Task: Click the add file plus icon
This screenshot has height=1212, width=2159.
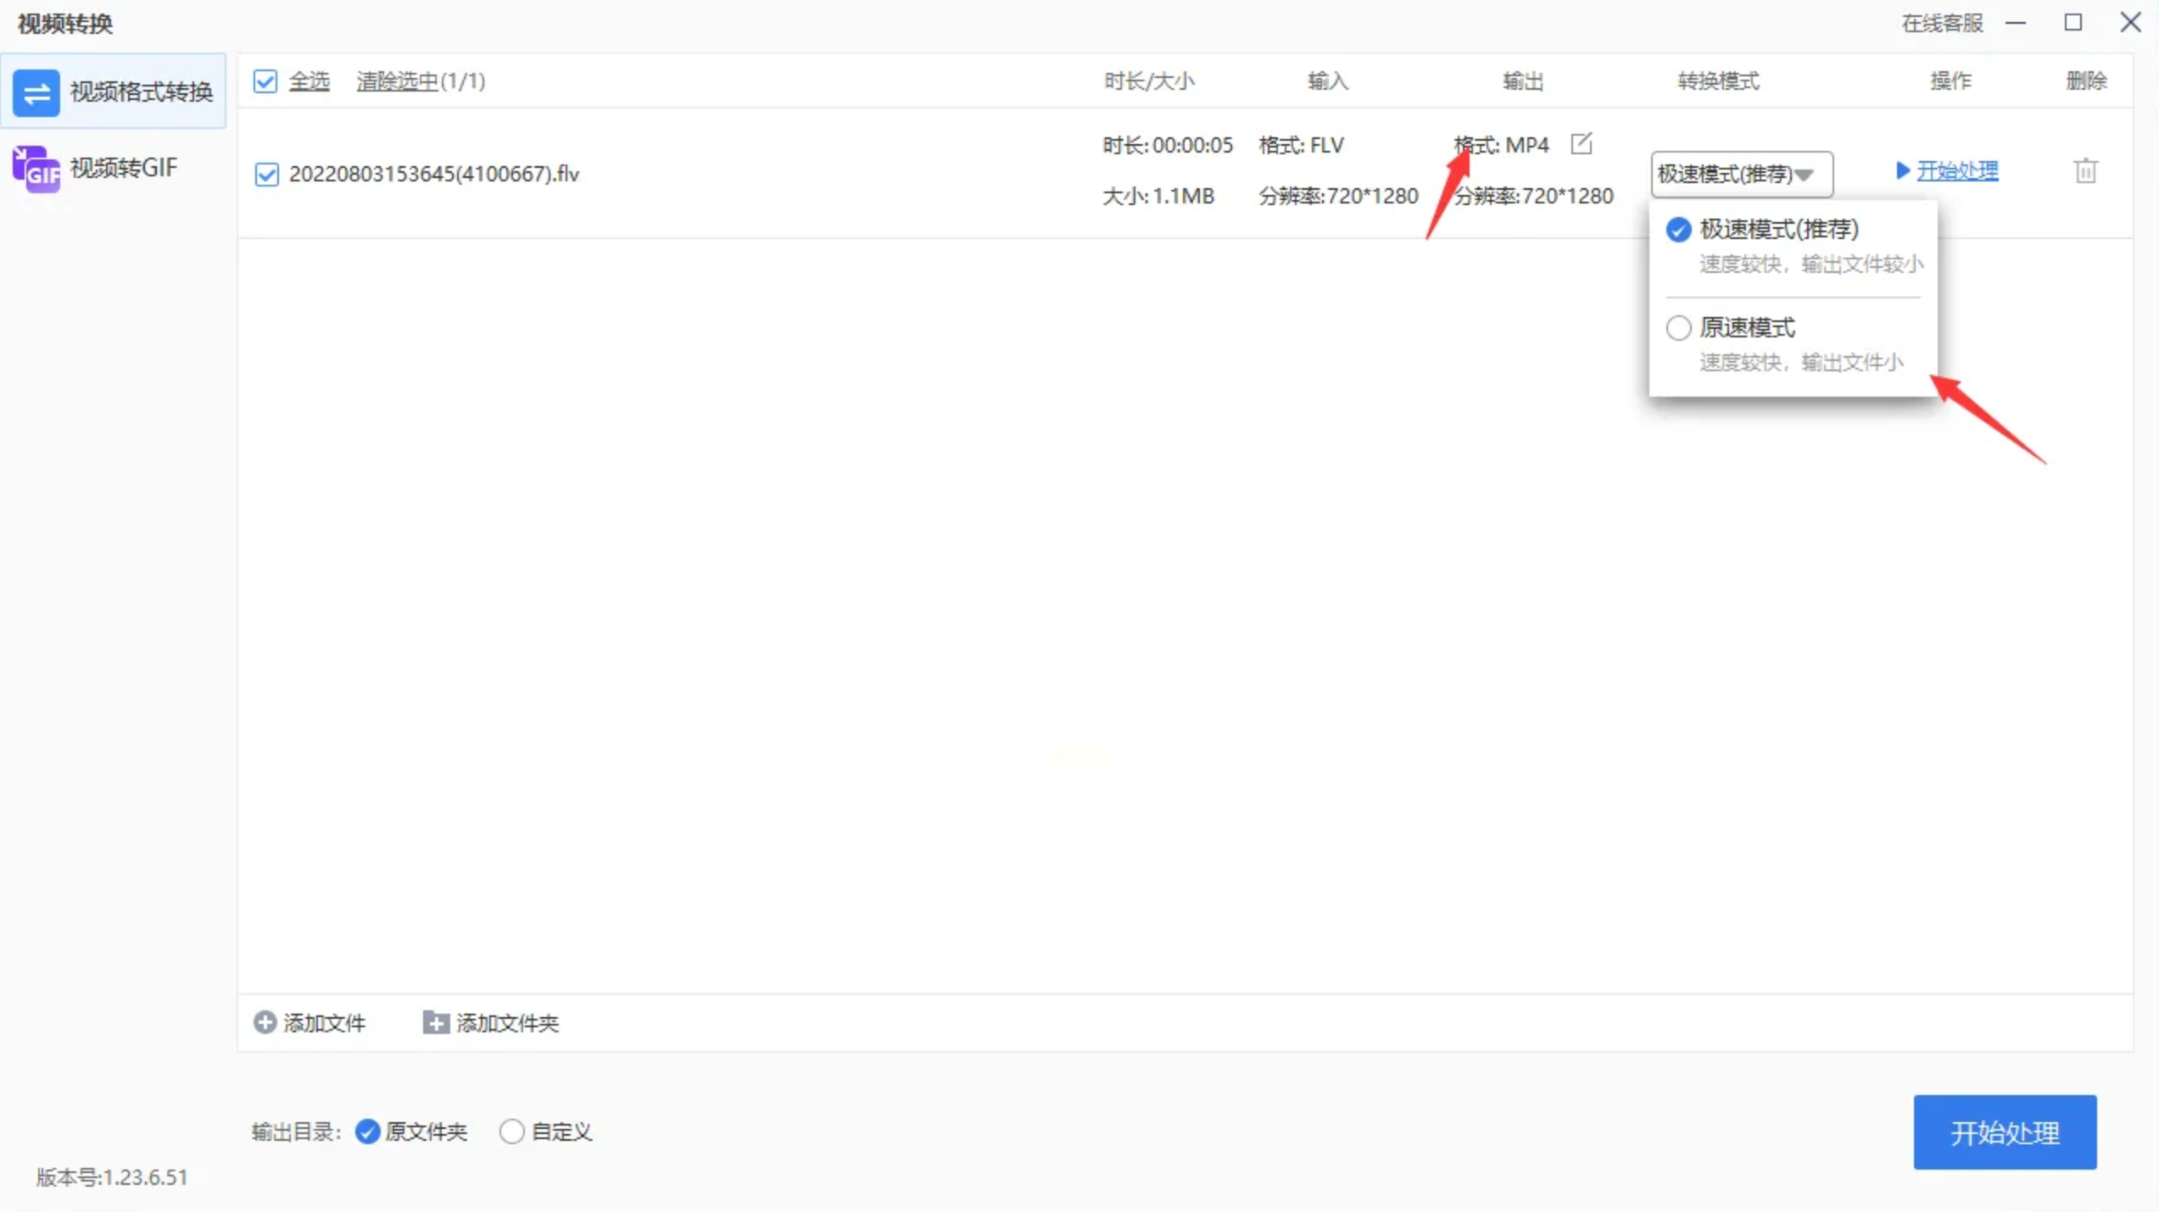Action: pos(265,1022)
